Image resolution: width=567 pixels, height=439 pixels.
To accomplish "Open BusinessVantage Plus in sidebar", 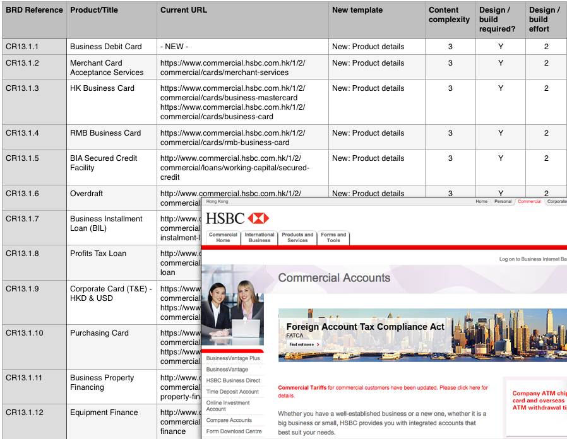I will [x=233, y=358].
